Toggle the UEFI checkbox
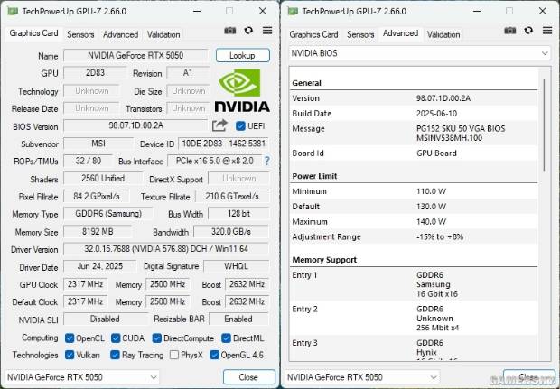 [241, 126]
